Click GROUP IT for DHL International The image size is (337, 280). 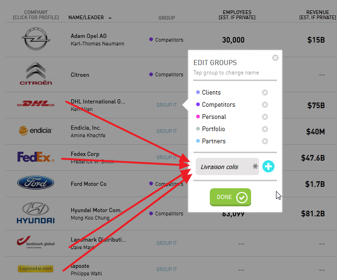(x=167, y=105)
